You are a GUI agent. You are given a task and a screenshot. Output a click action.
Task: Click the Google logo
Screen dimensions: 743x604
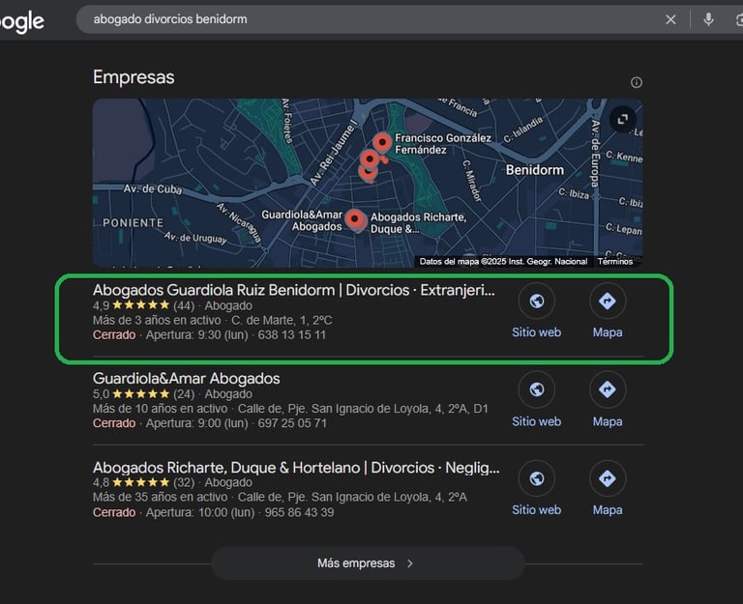22,21
